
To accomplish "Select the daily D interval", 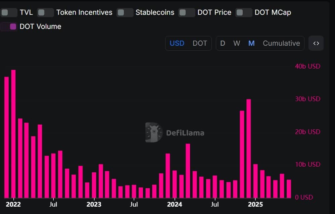I will 223,43.
